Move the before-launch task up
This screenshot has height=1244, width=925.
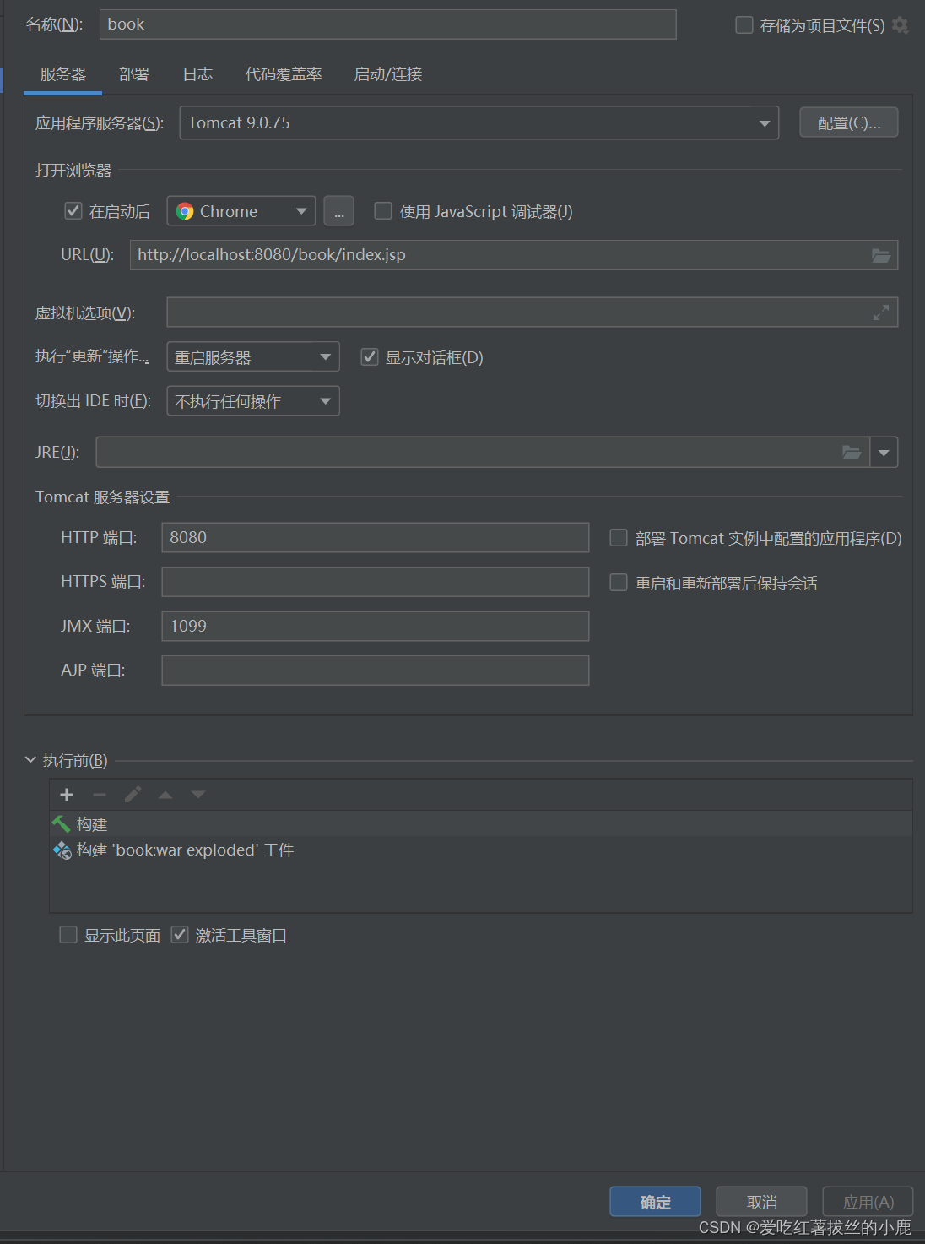(165, 795)
